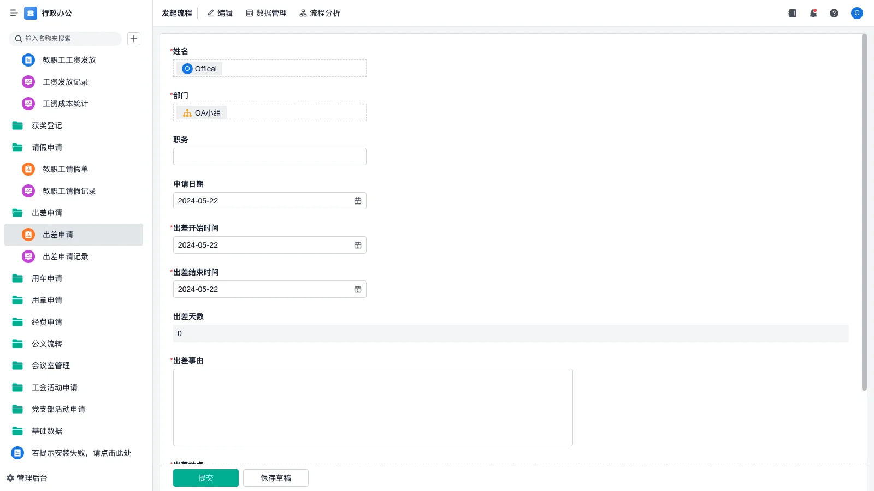Open 数据管理 tab
Screen dimensions: 874x491
tap(267, 13)
